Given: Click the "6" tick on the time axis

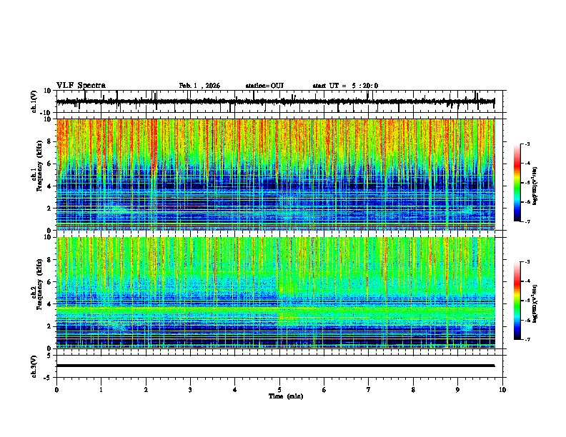Looking at the screenshot, I should coord(324,390).
